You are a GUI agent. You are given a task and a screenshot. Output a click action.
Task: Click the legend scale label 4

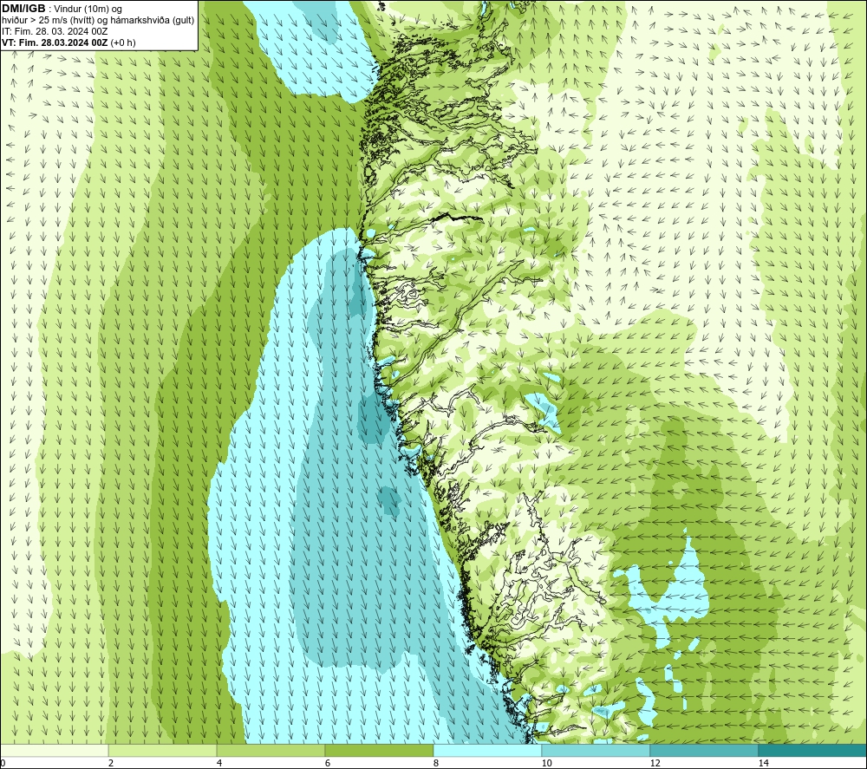click(219, 763)
